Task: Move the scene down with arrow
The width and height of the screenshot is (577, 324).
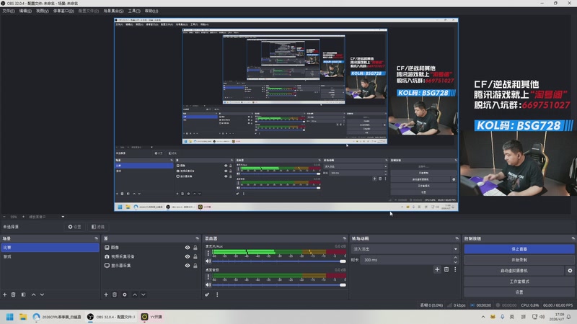Action: click(42, 294)
